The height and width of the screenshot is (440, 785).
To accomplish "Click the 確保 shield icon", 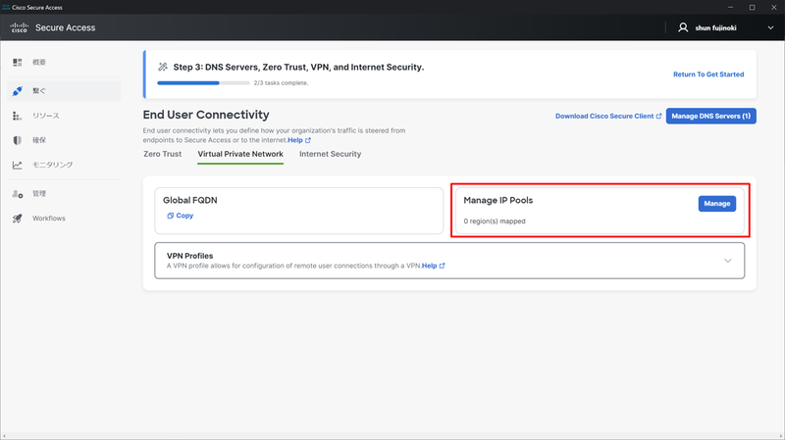I will pyautogui.click(x=18, y=140).
